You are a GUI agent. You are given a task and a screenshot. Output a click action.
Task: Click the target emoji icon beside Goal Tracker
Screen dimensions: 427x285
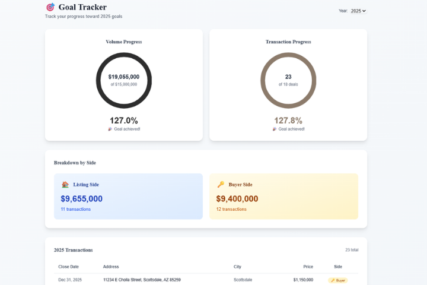pyautogui.click(x=50, y=7)
